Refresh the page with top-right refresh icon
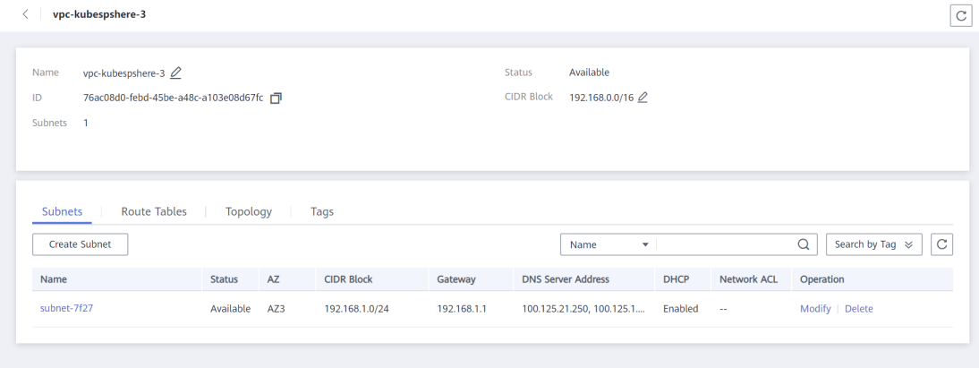Viewport: 979px width, 368px height. click(961, 15)
